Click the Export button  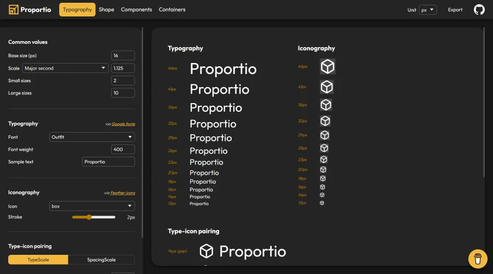455,10
